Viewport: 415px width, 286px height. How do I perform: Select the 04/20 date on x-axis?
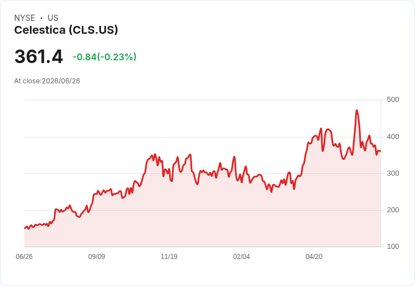pos(314,256)
